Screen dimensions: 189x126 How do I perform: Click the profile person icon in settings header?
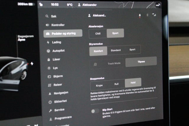tap(89, 15)
